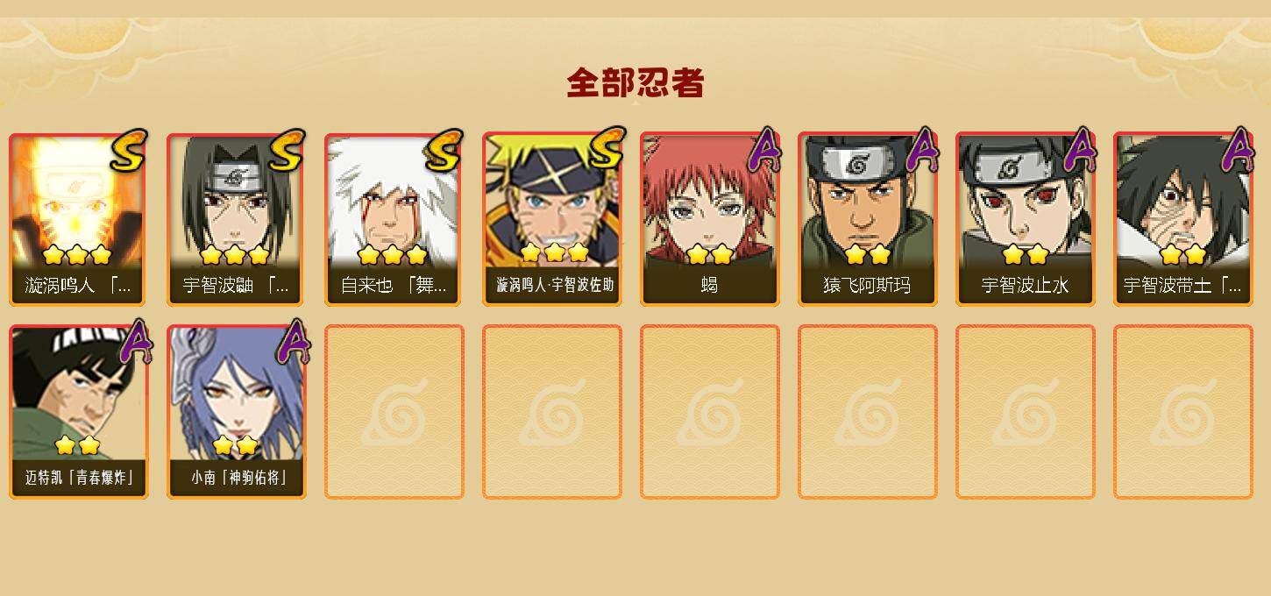
Task: Click the two stars on 宇智波止水 card
Action: [1026, 255]
